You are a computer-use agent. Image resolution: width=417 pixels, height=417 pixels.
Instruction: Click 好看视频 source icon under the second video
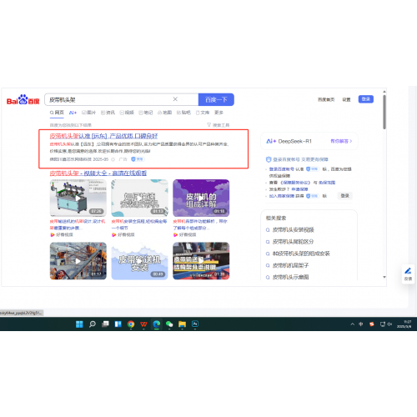pyautogui.click(x=113, y=235)
